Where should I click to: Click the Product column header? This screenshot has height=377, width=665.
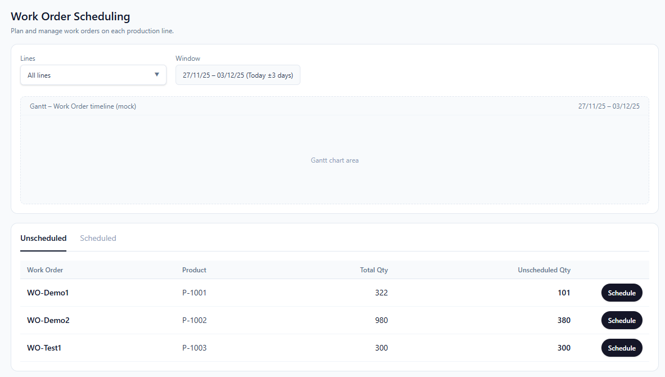194,270
